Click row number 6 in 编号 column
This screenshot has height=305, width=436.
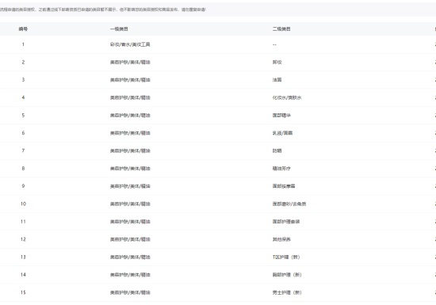(23, 133)
